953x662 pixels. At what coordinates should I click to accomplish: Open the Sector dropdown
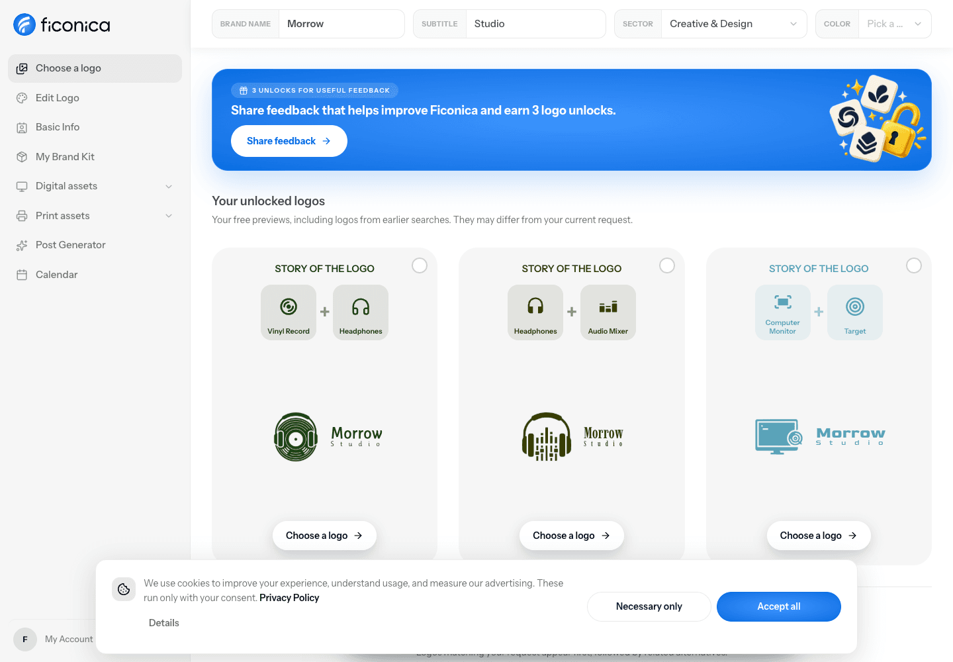click(711, 24)
